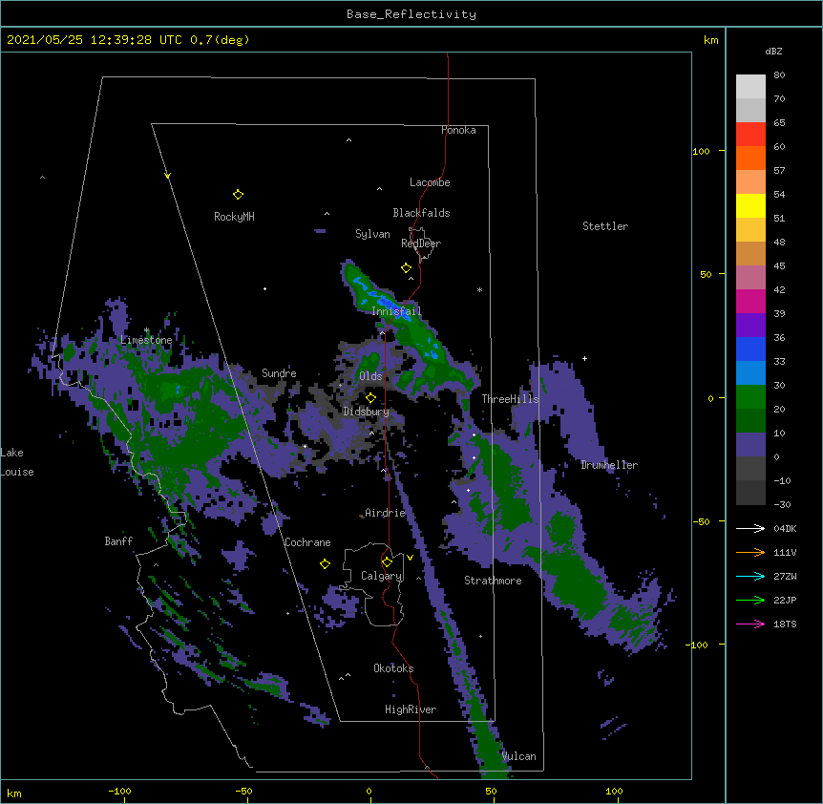Viewport: 823px width, 804px height.
Task: Click the Okotoks label
Action: pos(393,668)
